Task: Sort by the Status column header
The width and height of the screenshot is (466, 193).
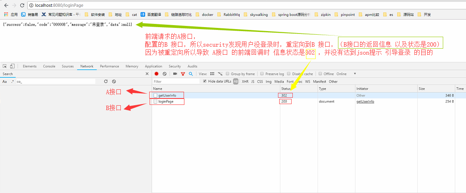Action: pos(299,89)
